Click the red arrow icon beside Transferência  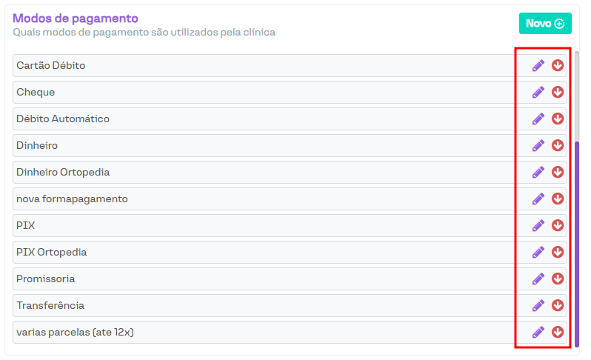tap(558, 305)
